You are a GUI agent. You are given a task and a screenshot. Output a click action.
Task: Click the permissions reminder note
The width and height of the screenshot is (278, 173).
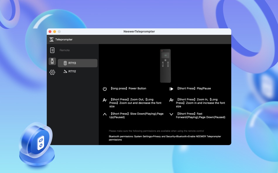click(157, 131)
